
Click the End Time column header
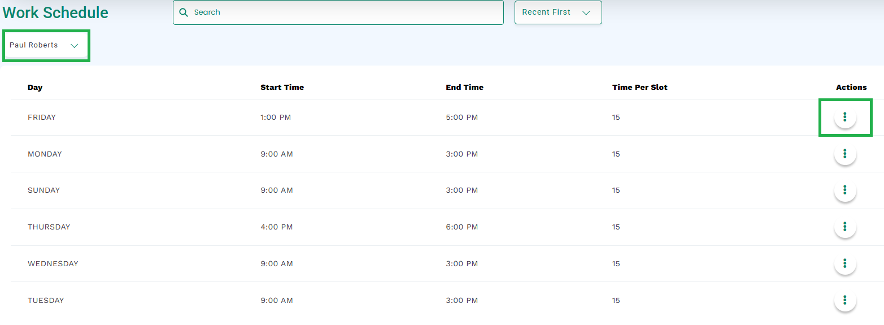(464, 88)
